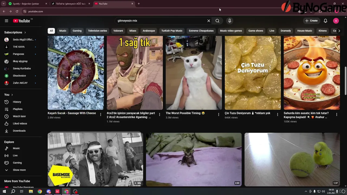Open the YouTube hamburger guide menu
The image size is (347, 195).
(x=7, y=21)
